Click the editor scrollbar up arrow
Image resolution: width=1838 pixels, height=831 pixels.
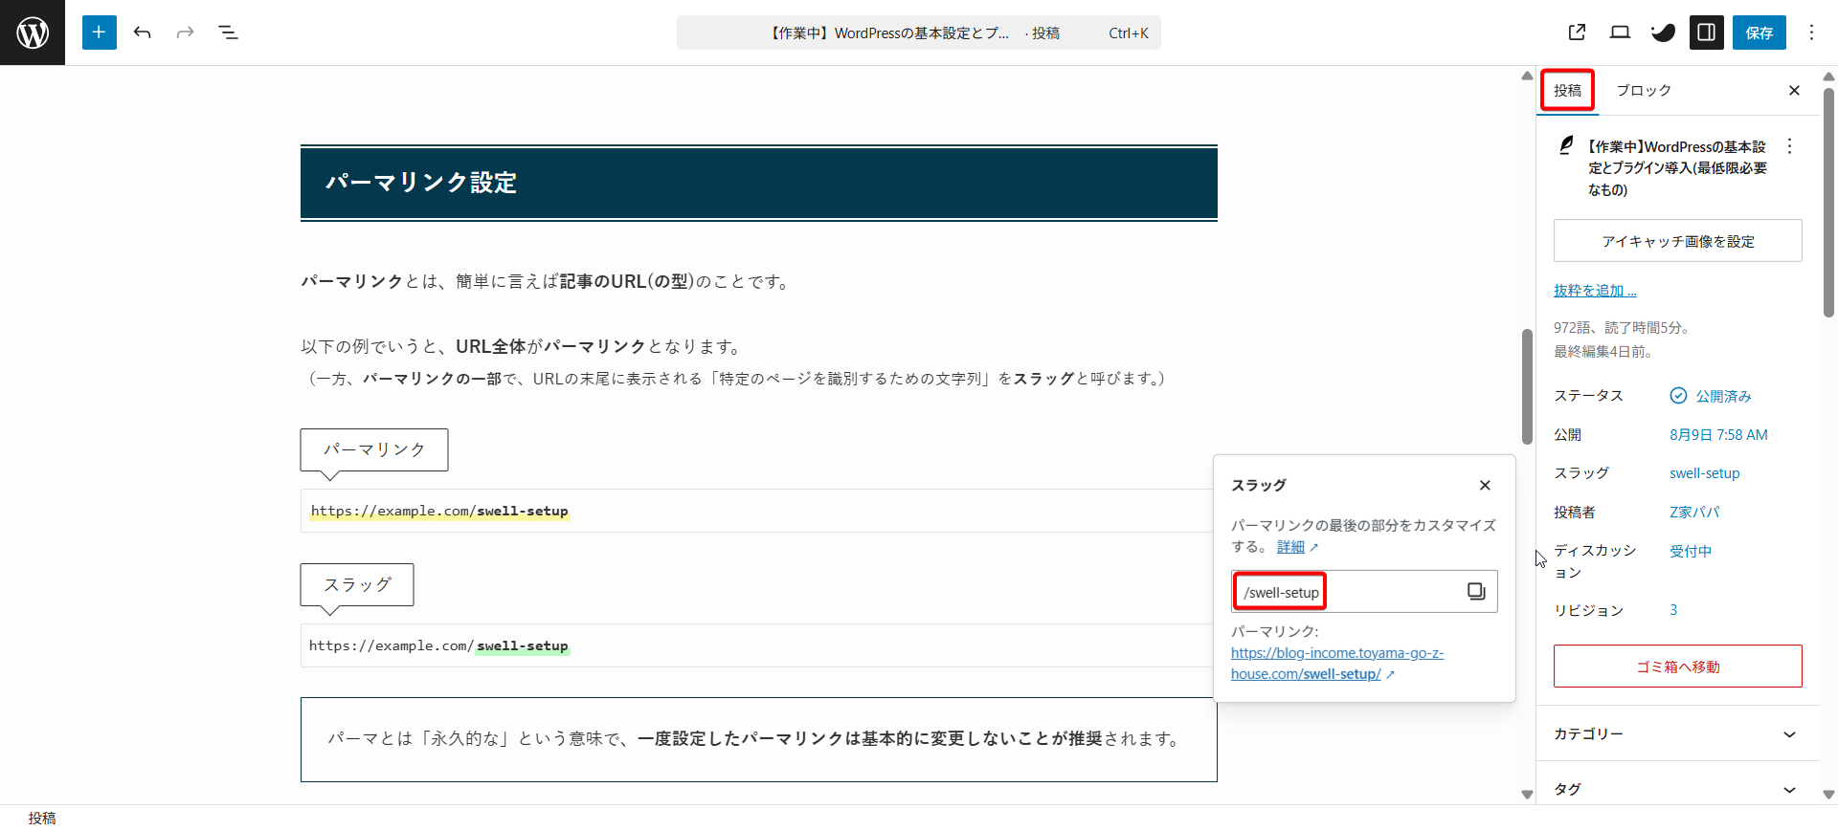[x=1527, y=76]
